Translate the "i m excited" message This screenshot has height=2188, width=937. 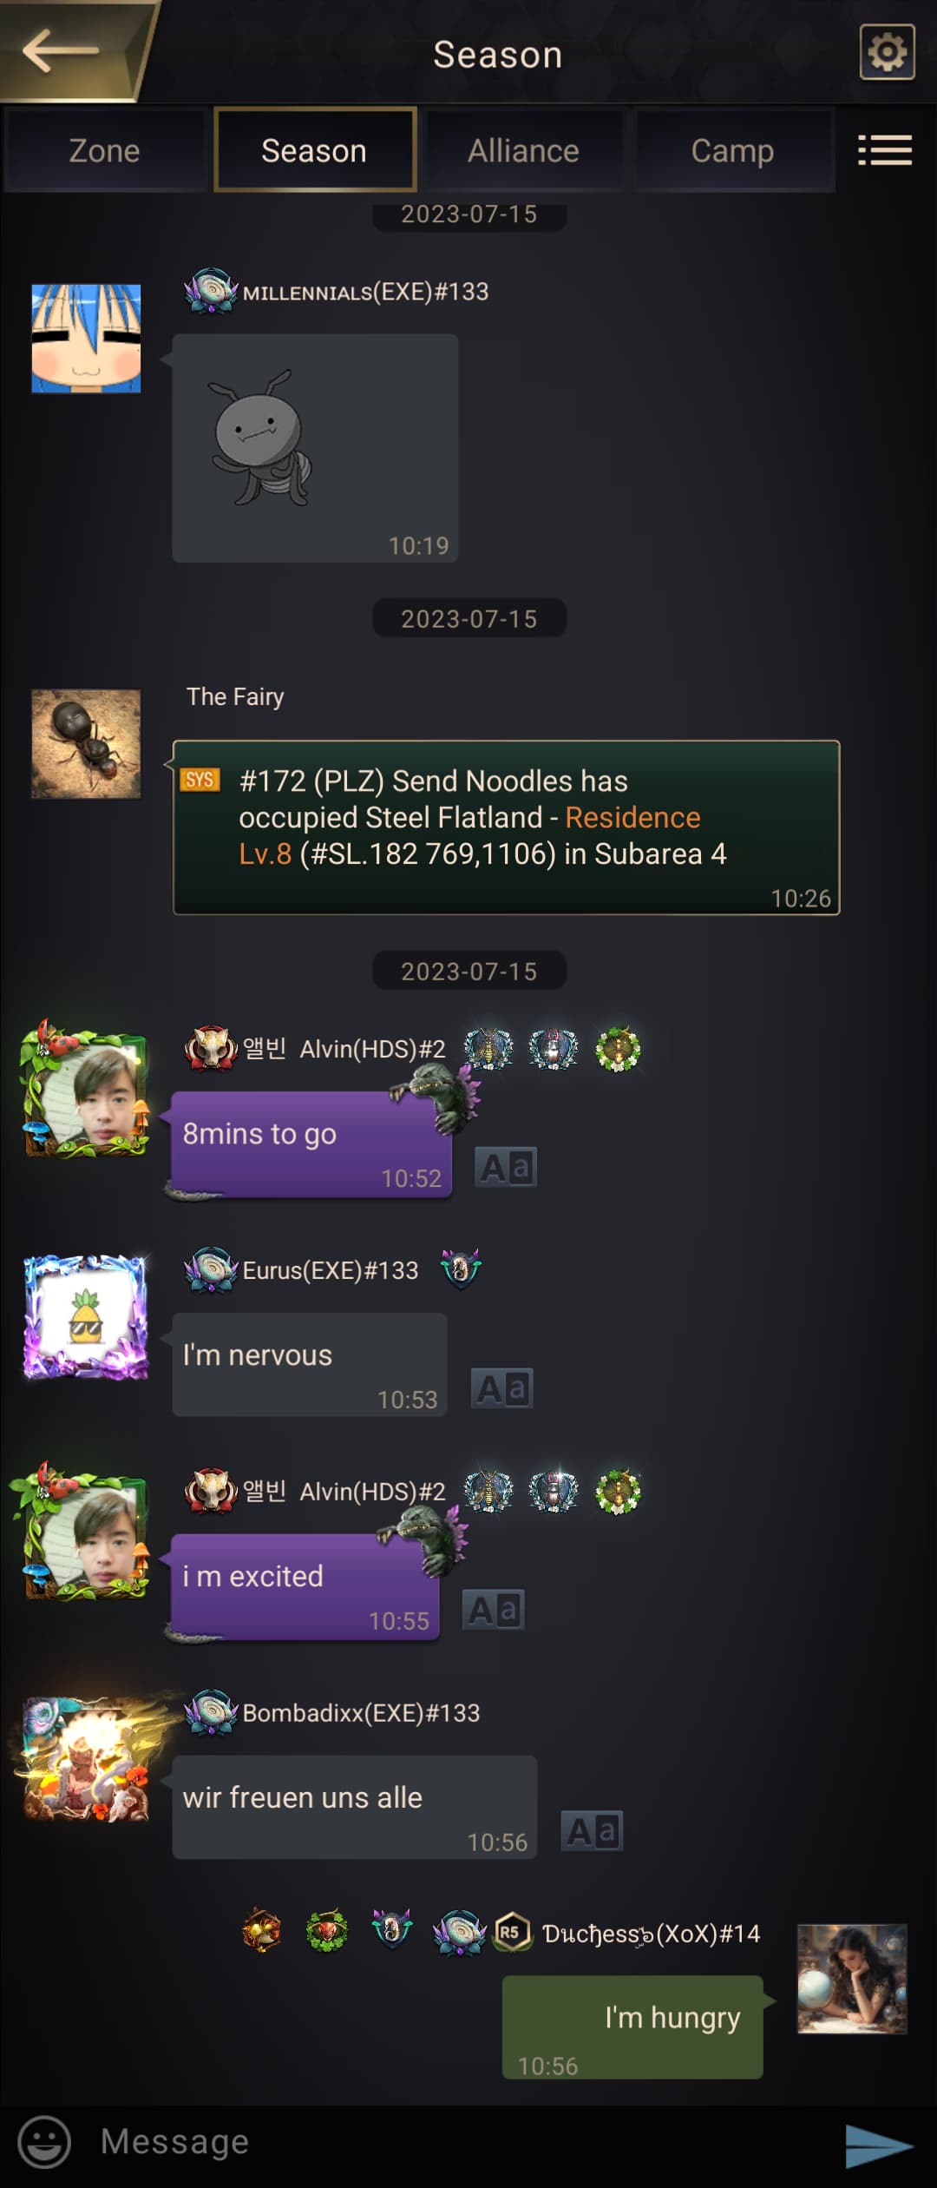pyautogui.click(x=493, y=1610)
